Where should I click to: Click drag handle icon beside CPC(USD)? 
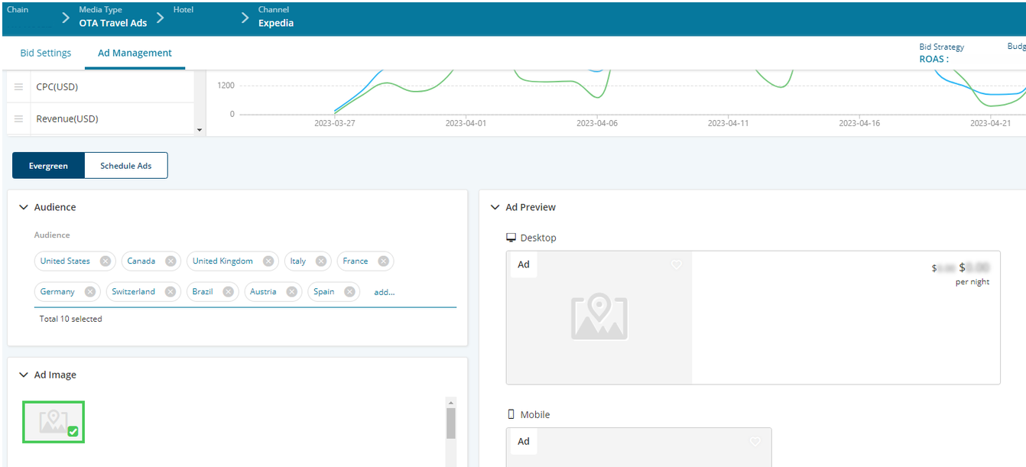pos(19,87)
